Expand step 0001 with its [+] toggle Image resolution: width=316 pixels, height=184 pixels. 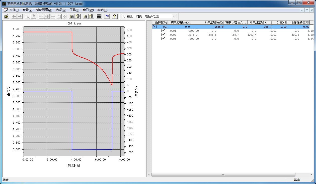coord(163,31)
